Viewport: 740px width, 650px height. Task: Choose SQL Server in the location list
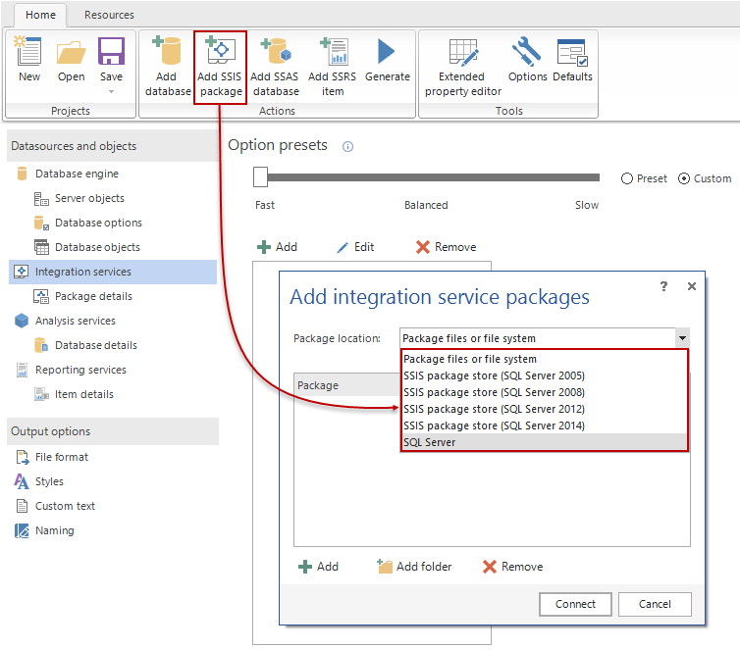coord(544,442)
